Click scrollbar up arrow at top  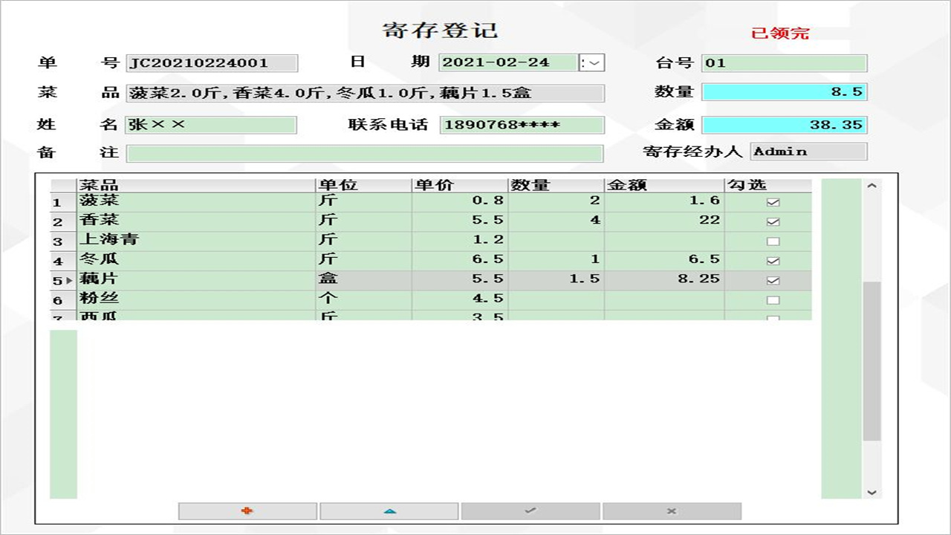point(872,187)
